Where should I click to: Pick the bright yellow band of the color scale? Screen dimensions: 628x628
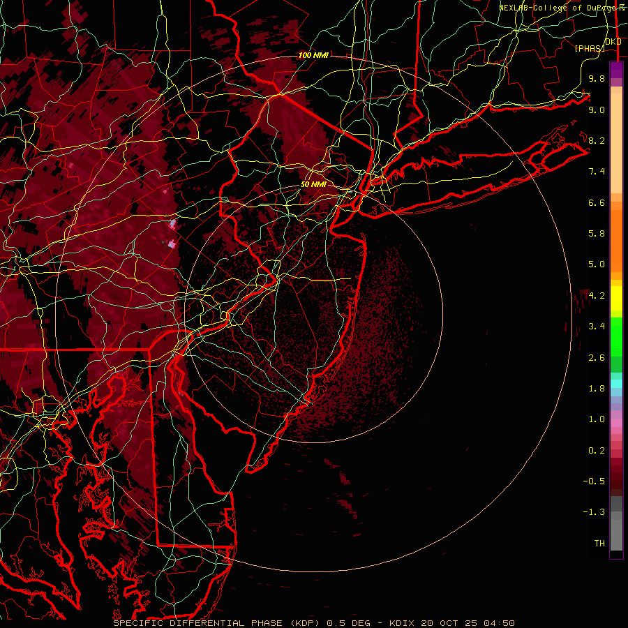[x=616, y=299]
